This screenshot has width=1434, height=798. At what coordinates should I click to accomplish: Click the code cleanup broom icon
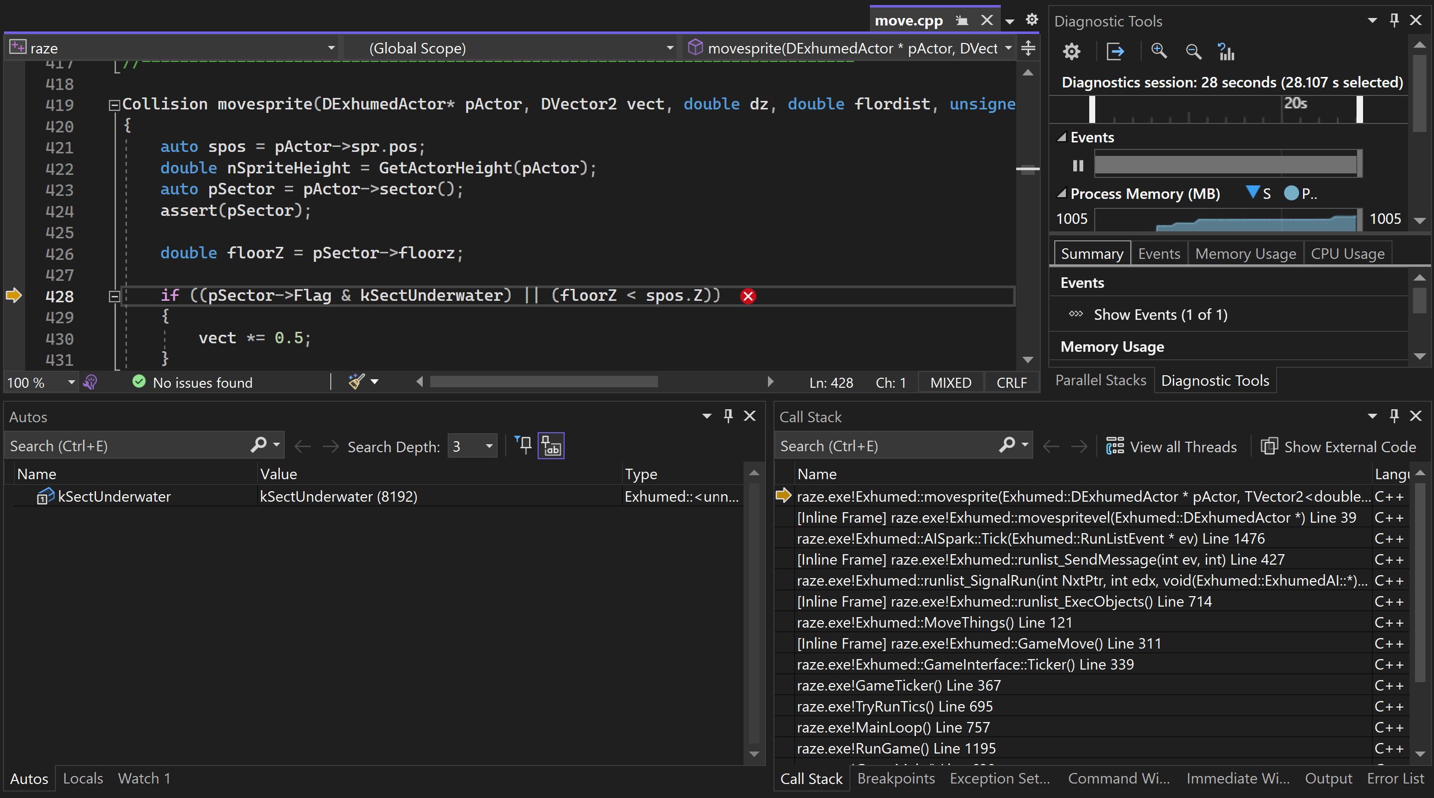point(356,382)
